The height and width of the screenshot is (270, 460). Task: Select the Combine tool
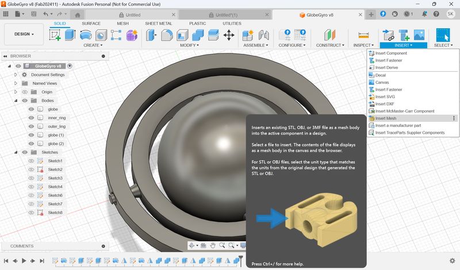[198, 35]
